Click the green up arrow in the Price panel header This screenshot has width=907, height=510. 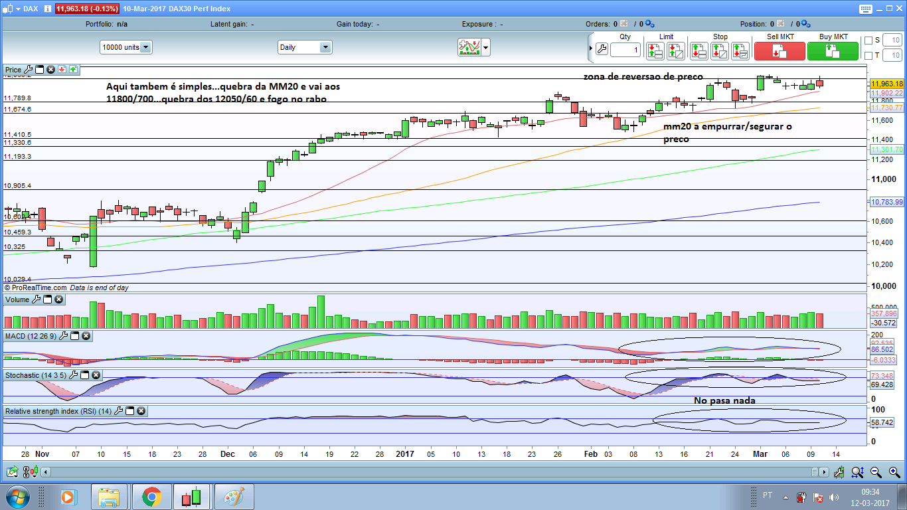point(73,69)
